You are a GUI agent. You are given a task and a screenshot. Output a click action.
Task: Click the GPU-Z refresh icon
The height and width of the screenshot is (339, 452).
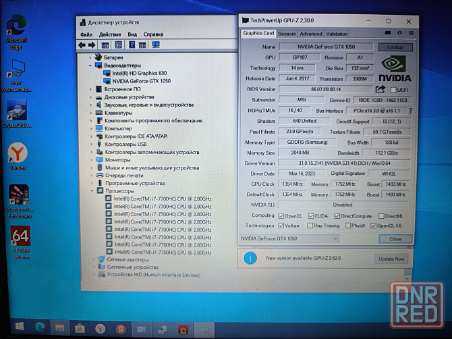399,33
